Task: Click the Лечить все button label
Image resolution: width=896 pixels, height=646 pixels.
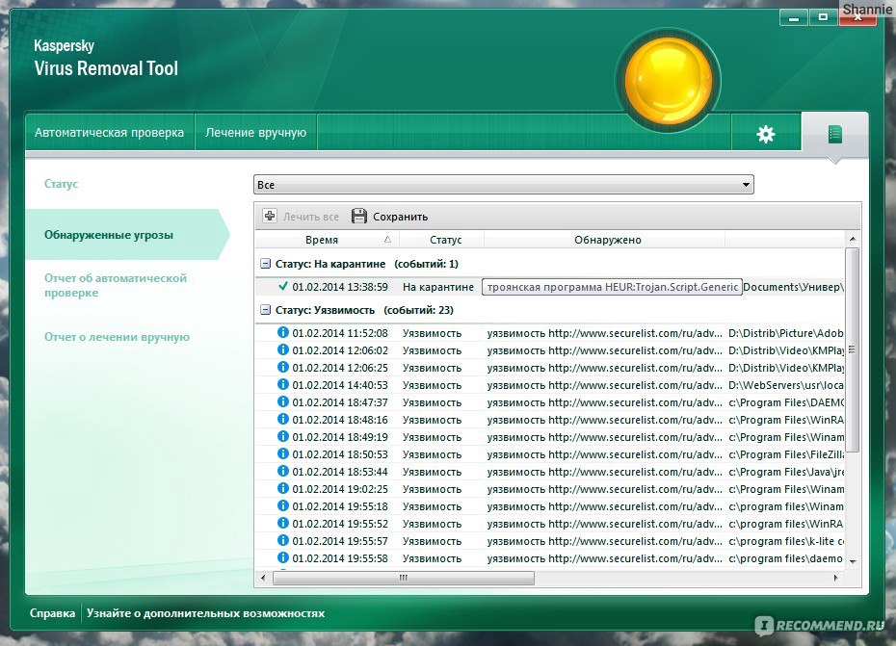Action: coord(311,217)
